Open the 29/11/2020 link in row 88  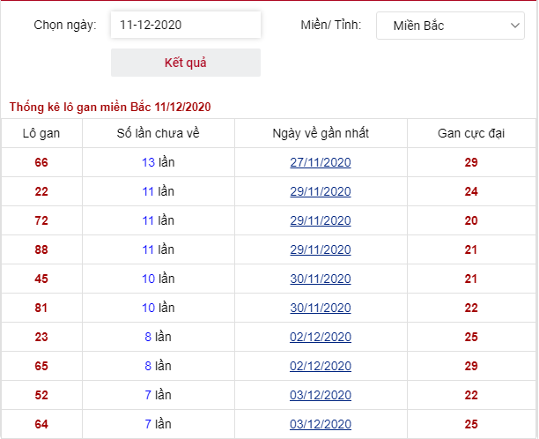point(321,249)
